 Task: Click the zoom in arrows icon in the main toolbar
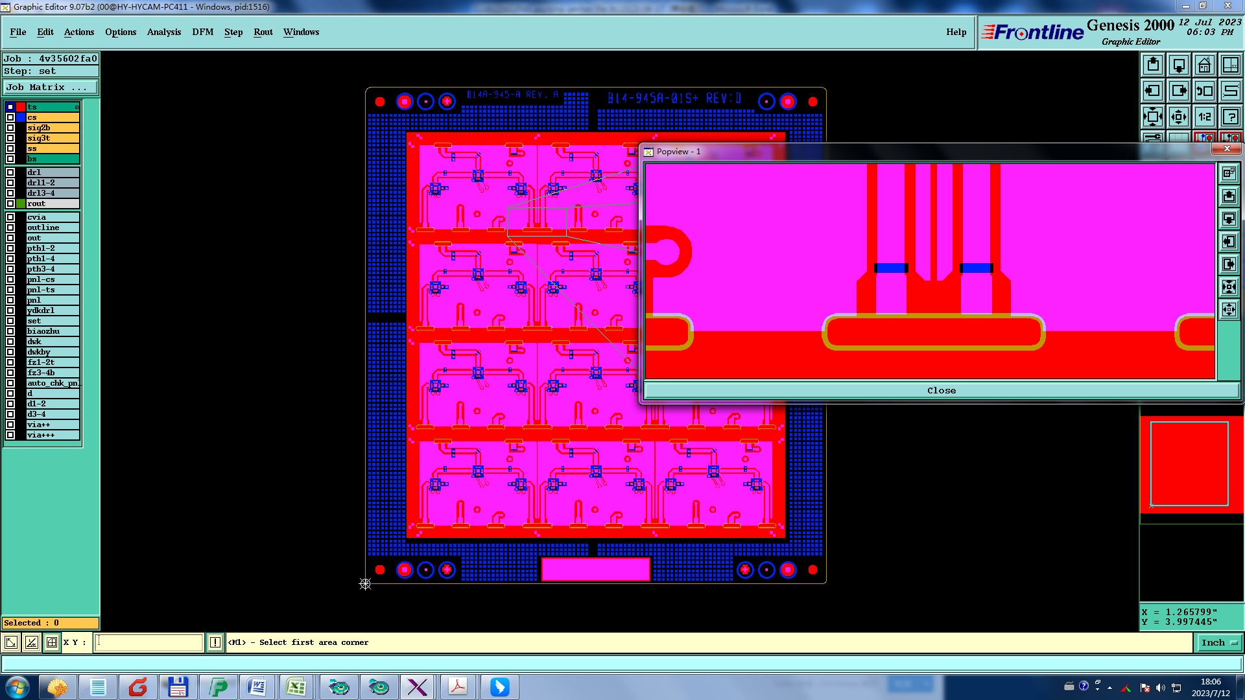pos(1152,117)
